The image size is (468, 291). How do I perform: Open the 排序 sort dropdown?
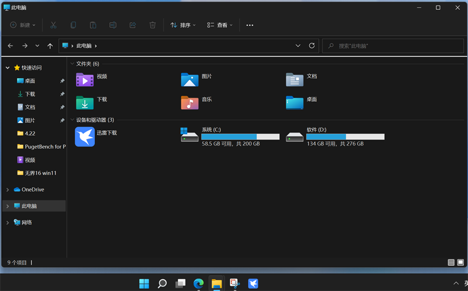click(183, 25)
